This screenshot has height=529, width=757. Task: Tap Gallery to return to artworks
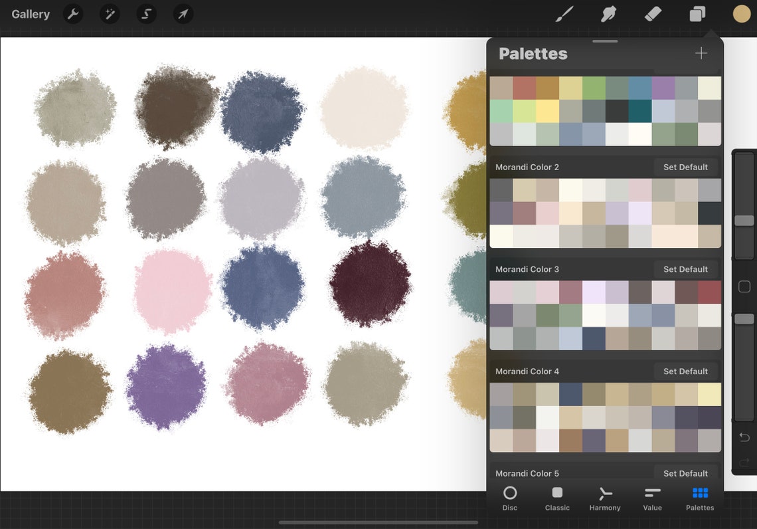point(30,13)
